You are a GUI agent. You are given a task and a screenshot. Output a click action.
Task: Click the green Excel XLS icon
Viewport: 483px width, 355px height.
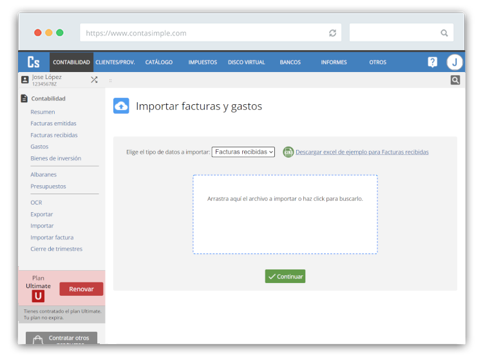pos(289,152)
